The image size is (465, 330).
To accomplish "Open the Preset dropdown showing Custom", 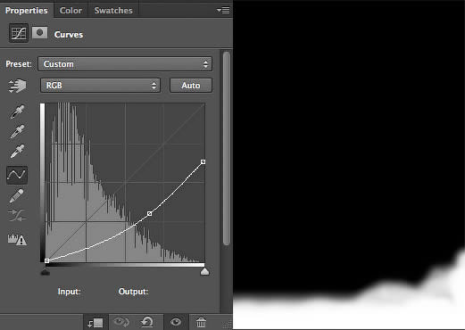I will (x=125, y=64).
